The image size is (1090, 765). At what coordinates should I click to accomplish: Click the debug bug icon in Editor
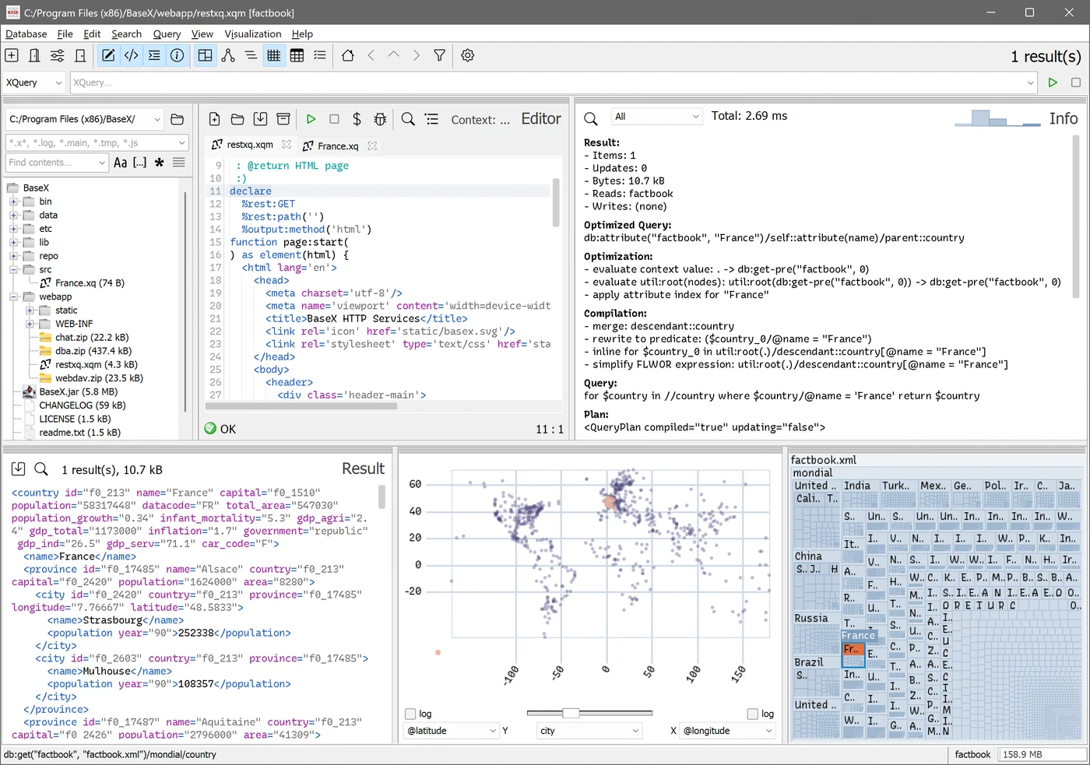tap(380, 119)
